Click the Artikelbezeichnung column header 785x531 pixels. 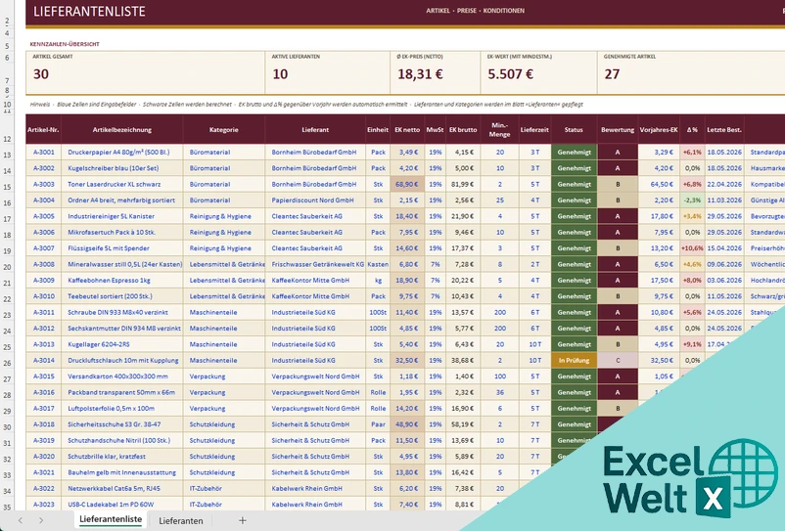tap(122, 129)
